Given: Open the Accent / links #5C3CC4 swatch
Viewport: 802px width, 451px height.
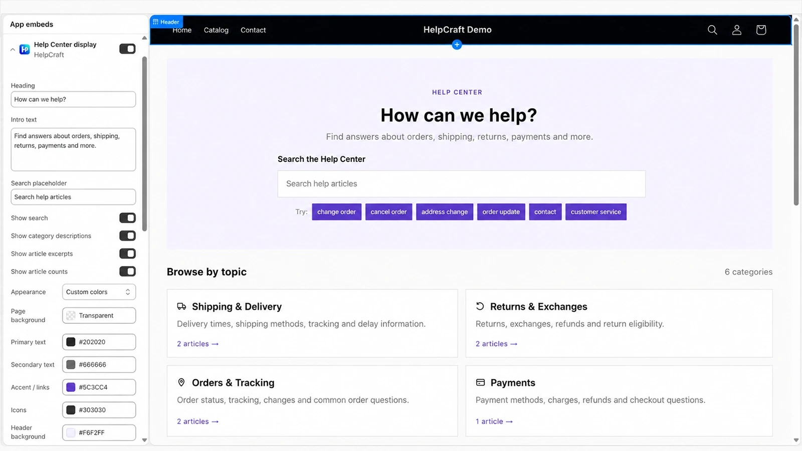Looking at the screenshot, I should pos(71,387).
